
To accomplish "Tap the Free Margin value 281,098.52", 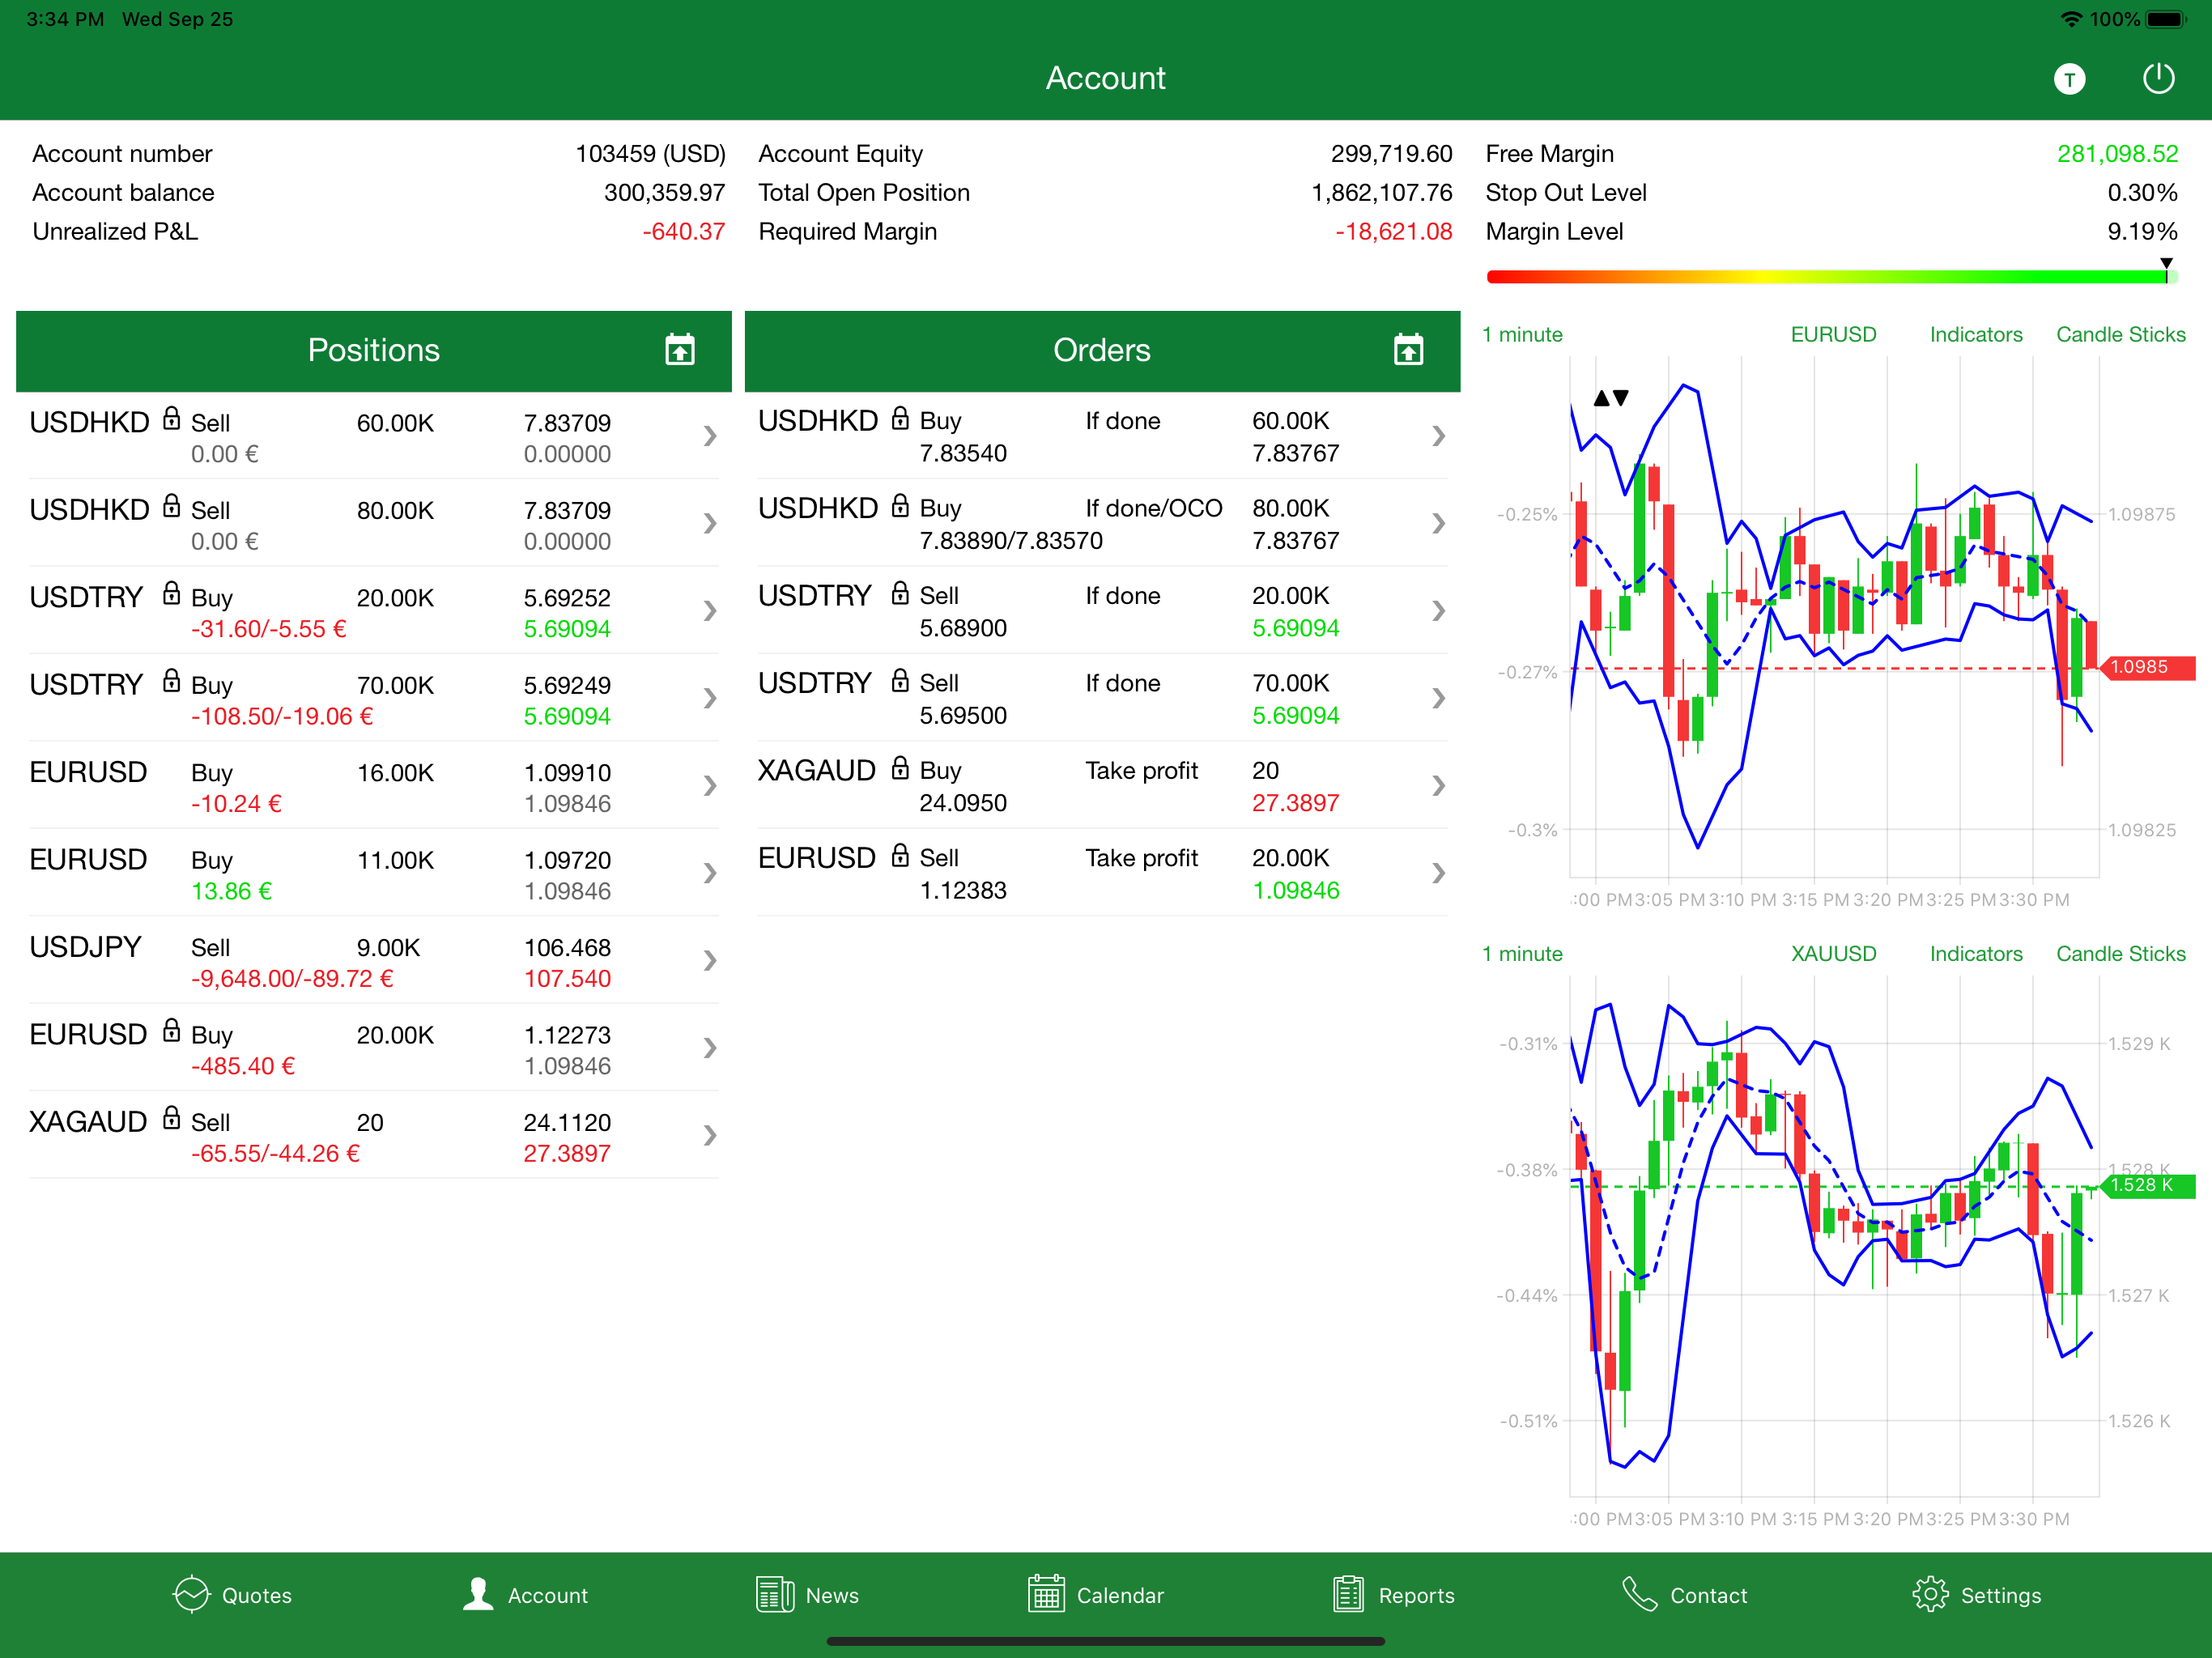I will click(x=2117, y=154).
